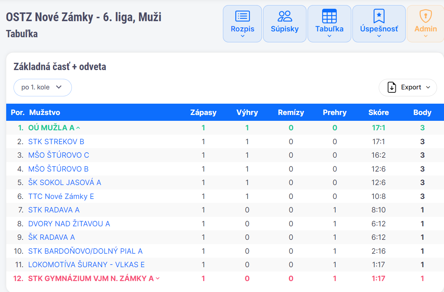Click the Tabuľka page subtitle
Image resolution: width=444 pixels, height=292 pixels.
click(22, 34)
